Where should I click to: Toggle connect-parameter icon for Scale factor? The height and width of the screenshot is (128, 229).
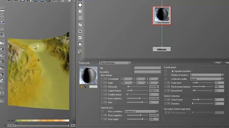166,83
